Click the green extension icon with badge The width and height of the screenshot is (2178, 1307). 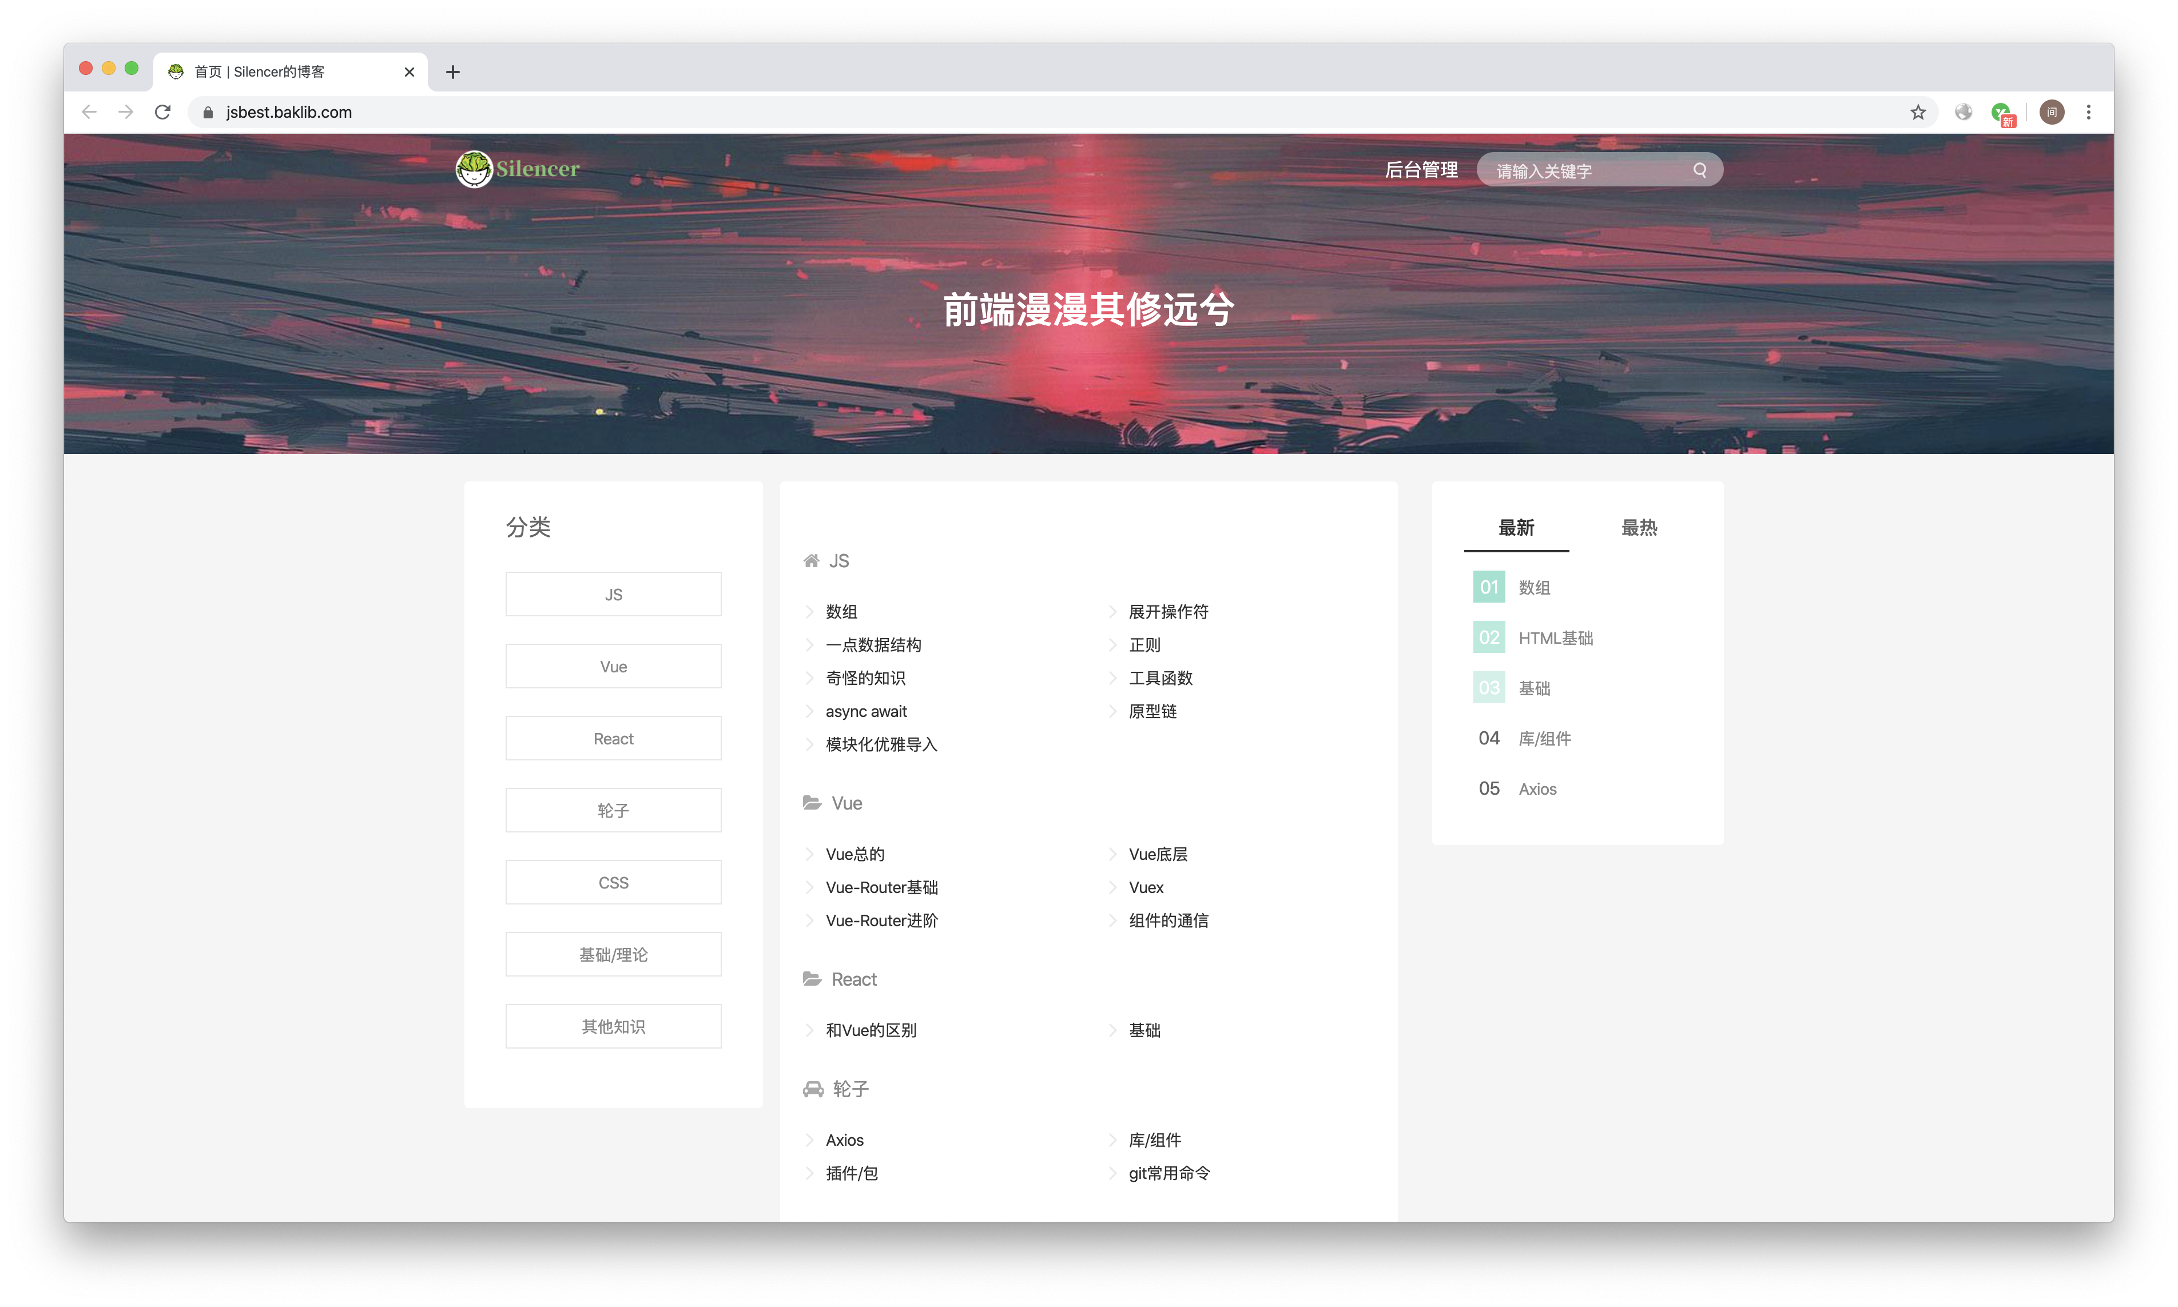click(2004, 114)
